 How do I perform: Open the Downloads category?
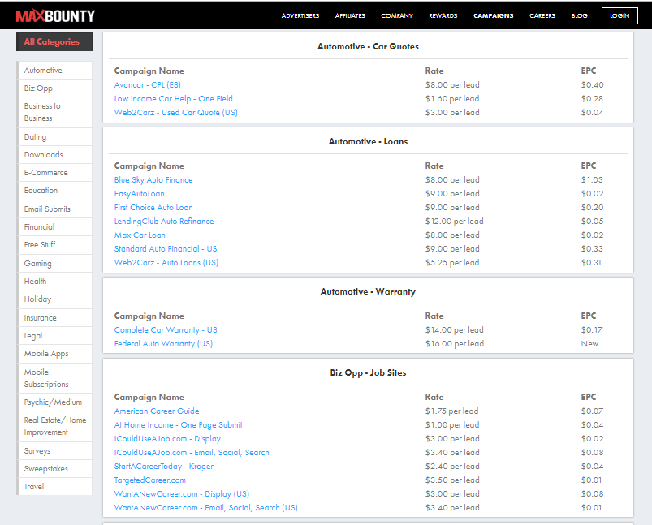tap(55, 155)
